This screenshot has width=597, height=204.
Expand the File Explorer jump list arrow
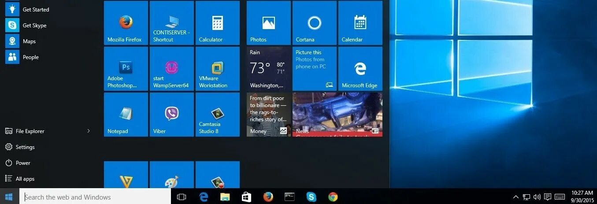(89, 131)
